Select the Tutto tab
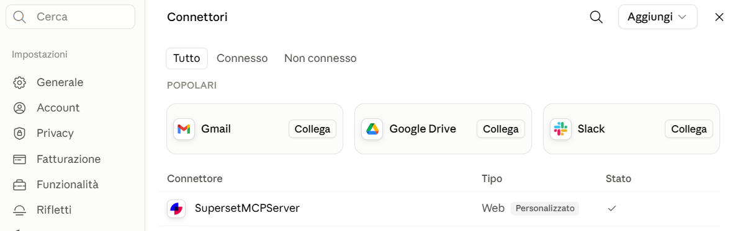The width and height of the screenshot is (733, 231). (x=187, y=58)
